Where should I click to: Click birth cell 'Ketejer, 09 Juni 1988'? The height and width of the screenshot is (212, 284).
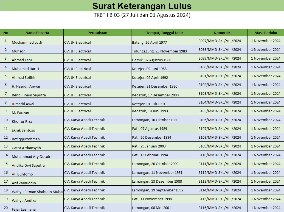click(164, 67)
